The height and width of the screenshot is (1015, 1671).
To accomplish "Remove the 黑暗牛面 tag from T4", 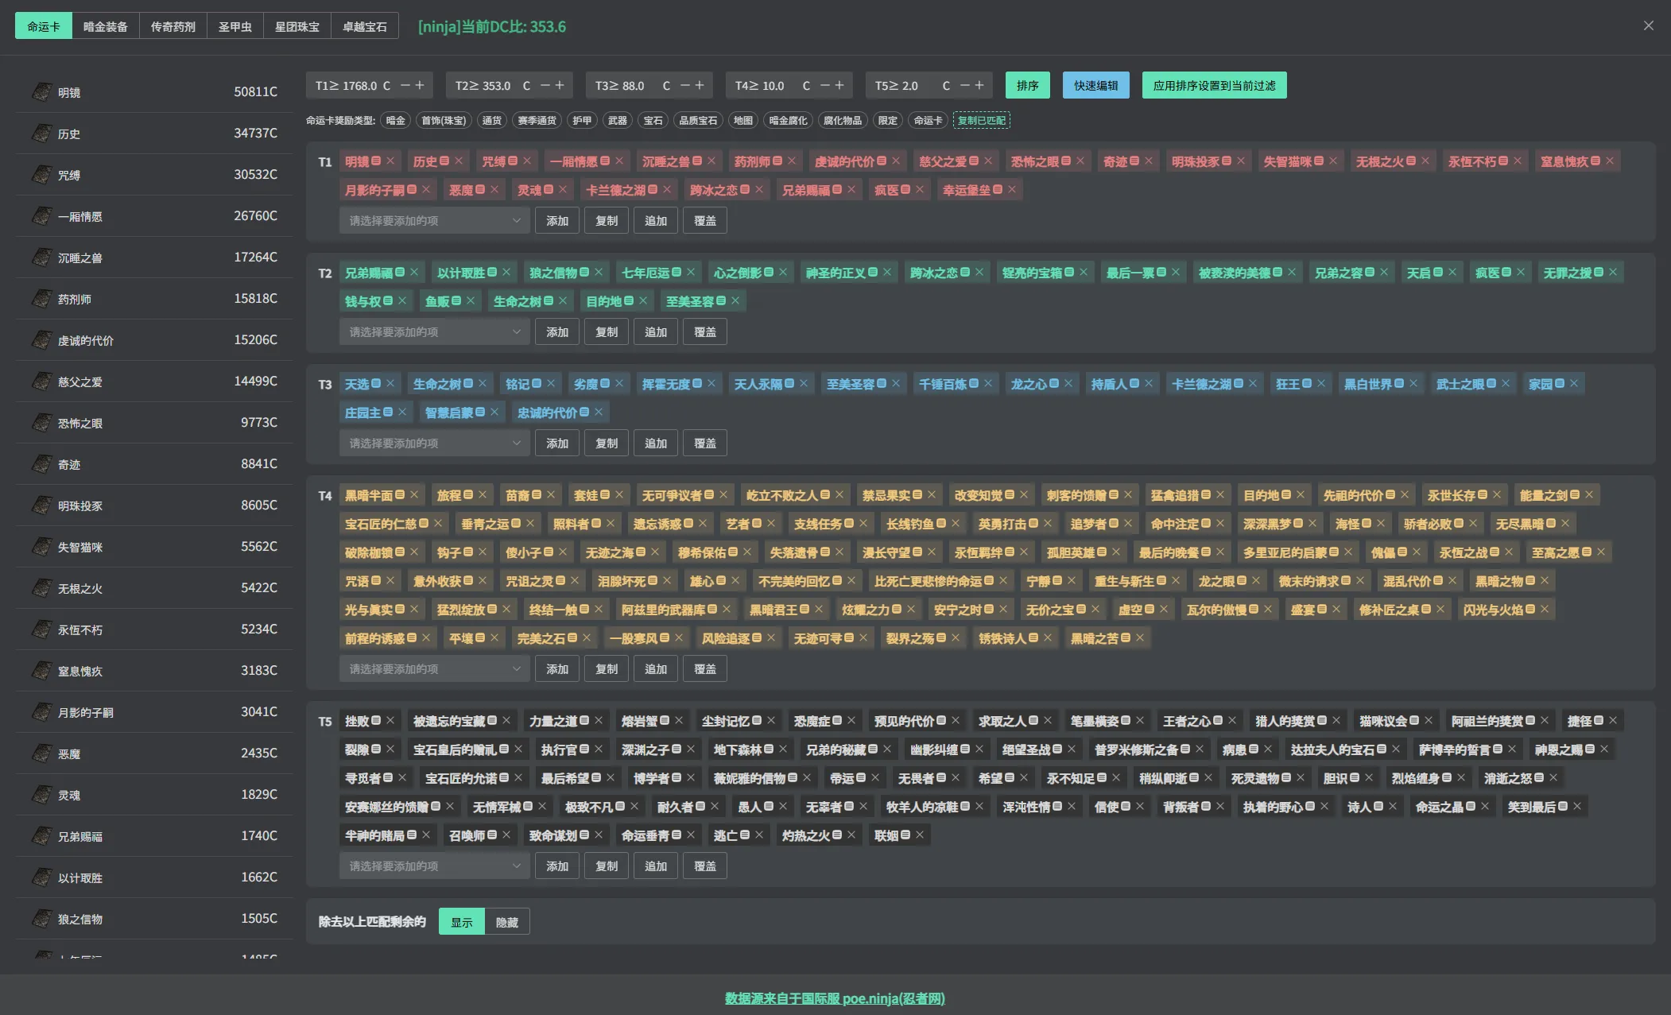I will pyautogui.click(x=414, y=495).
